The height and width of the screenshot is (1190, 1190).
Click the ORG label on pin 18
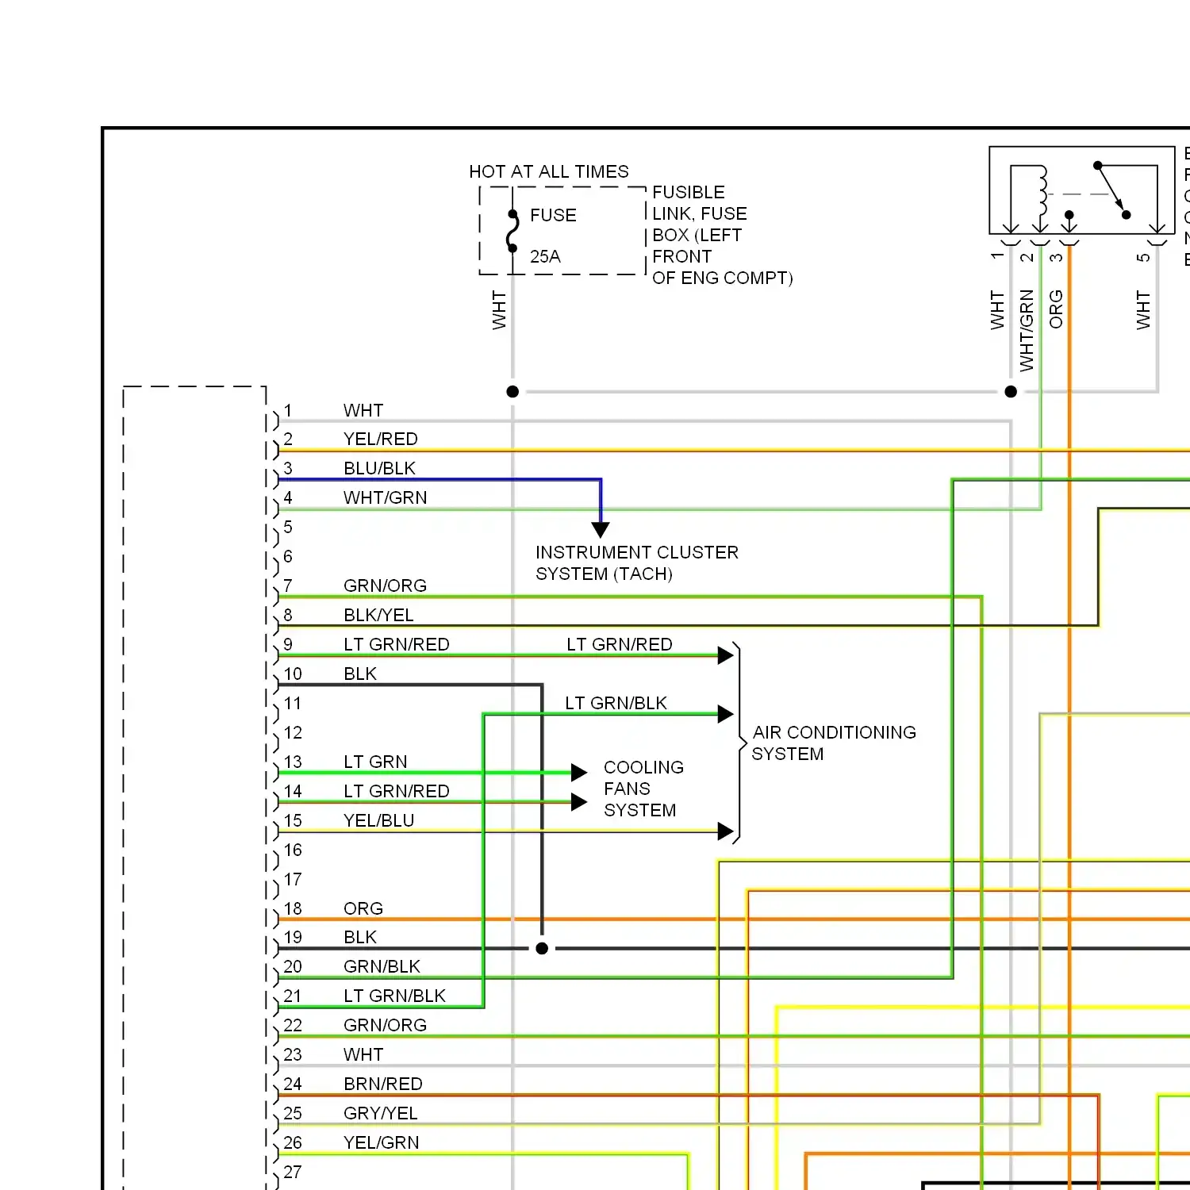[x=363, y=908]
